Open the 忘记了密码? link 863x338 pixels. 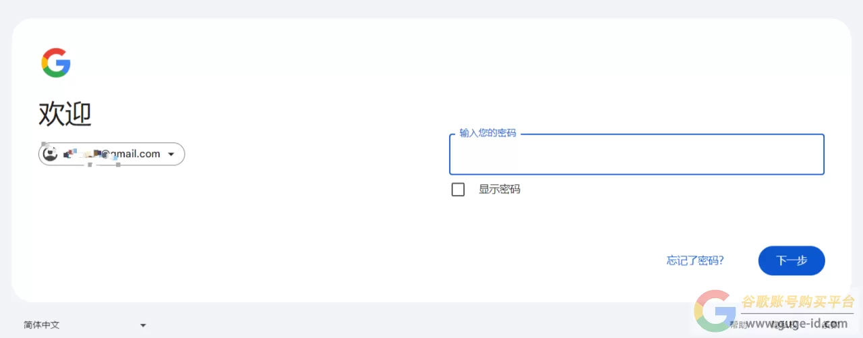pos(695,260)
